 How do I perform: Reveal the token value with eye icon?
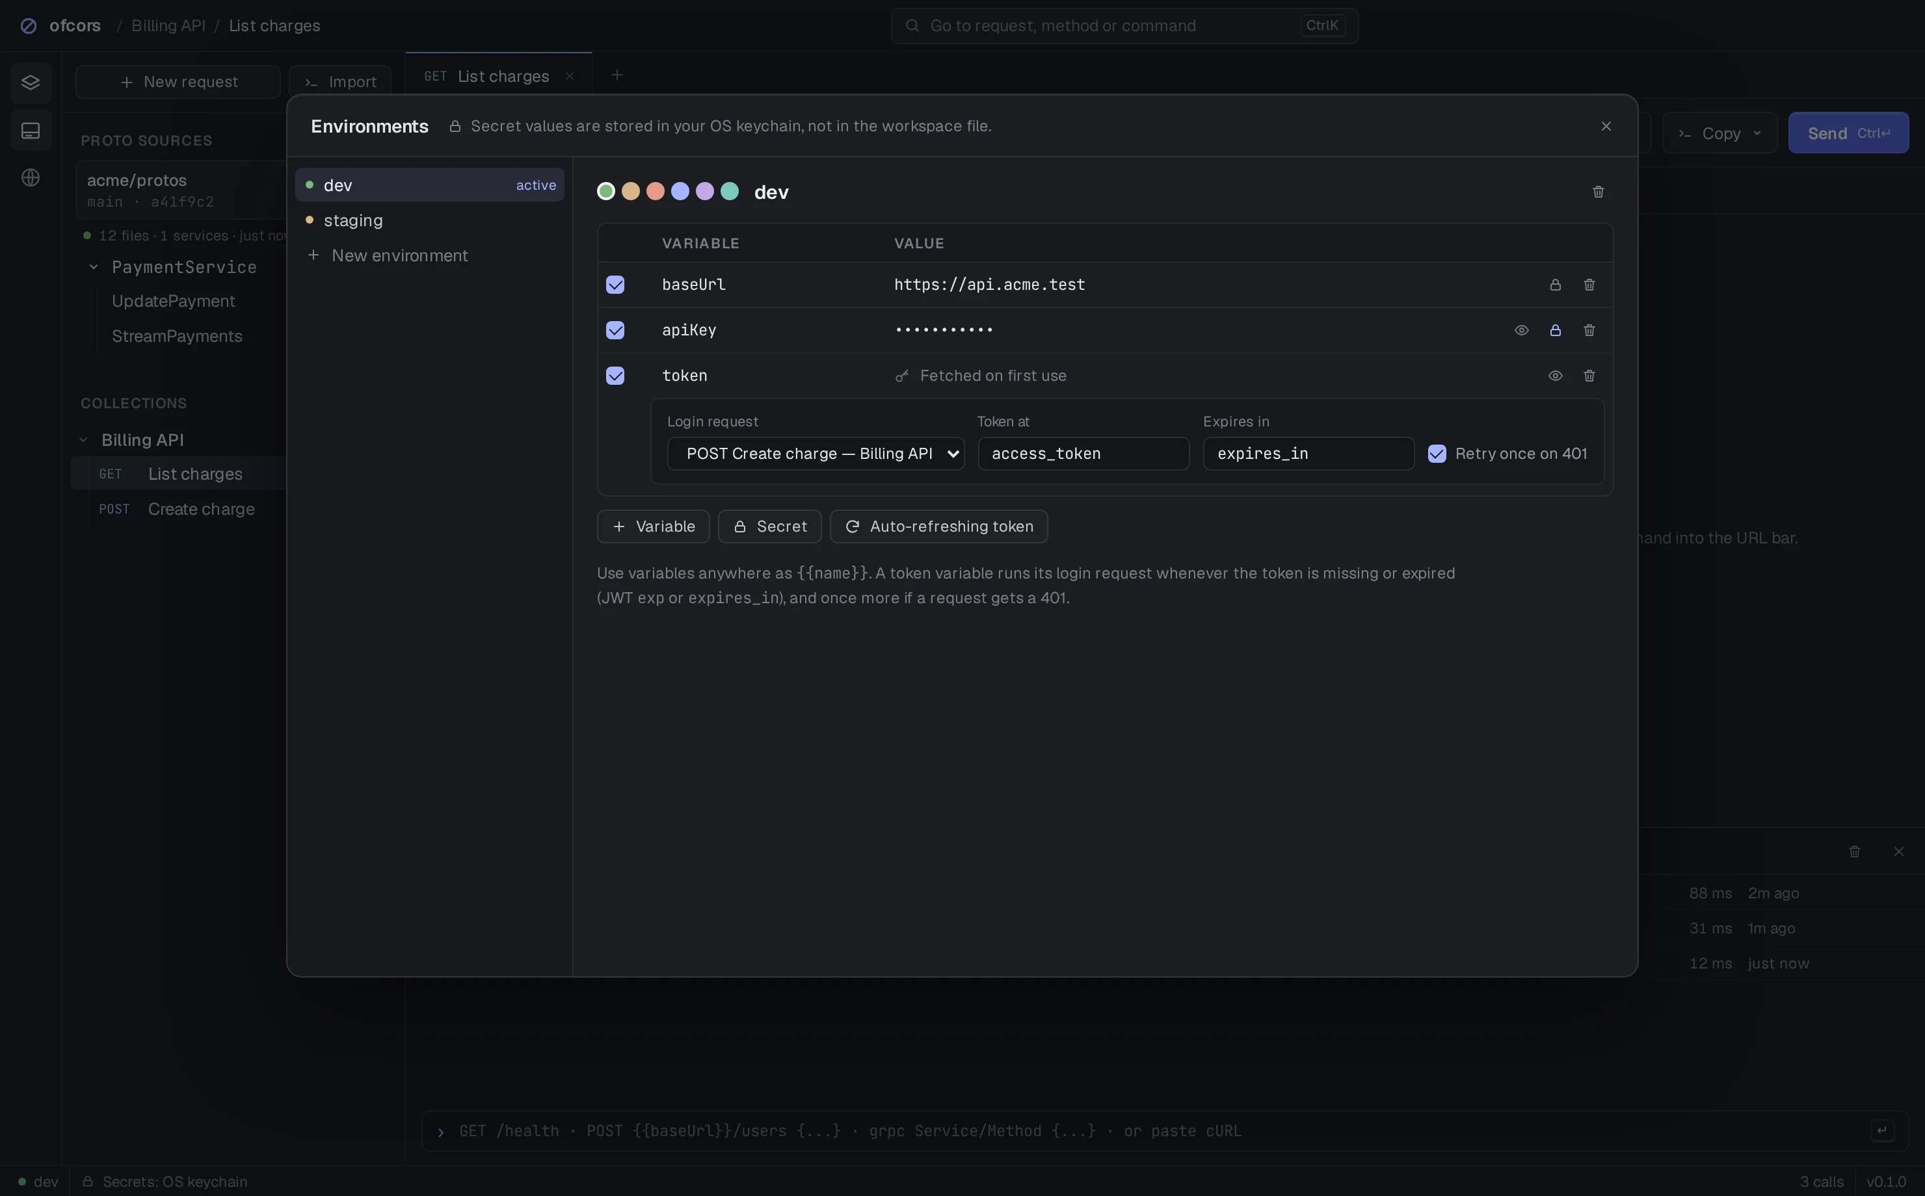pyautogui.click(x=1555, y=376)
